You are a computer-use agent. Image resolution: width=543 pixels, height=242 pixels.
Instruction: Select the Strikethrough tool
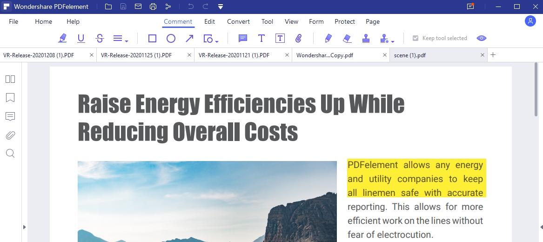(100, 38)
